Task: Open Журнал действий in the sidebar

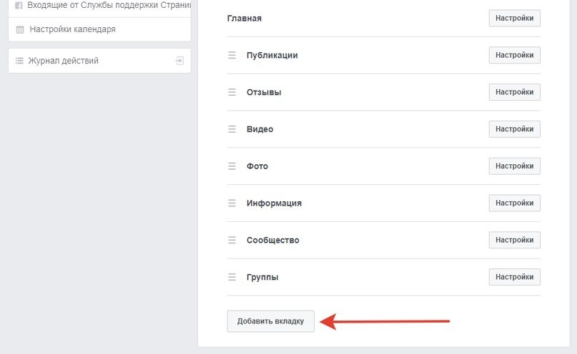Action: (x=63, y=61)
